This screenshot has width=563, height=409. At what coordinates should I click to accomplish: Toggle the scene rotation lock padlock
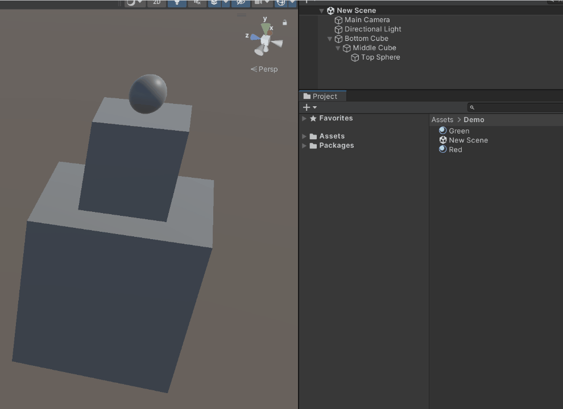pyautogui.click(x=285, y=23)
